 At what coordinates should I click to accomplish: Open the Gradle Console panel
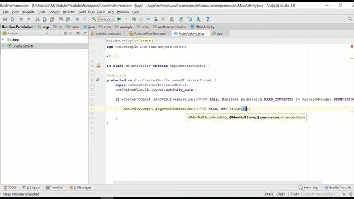point(338,187)
